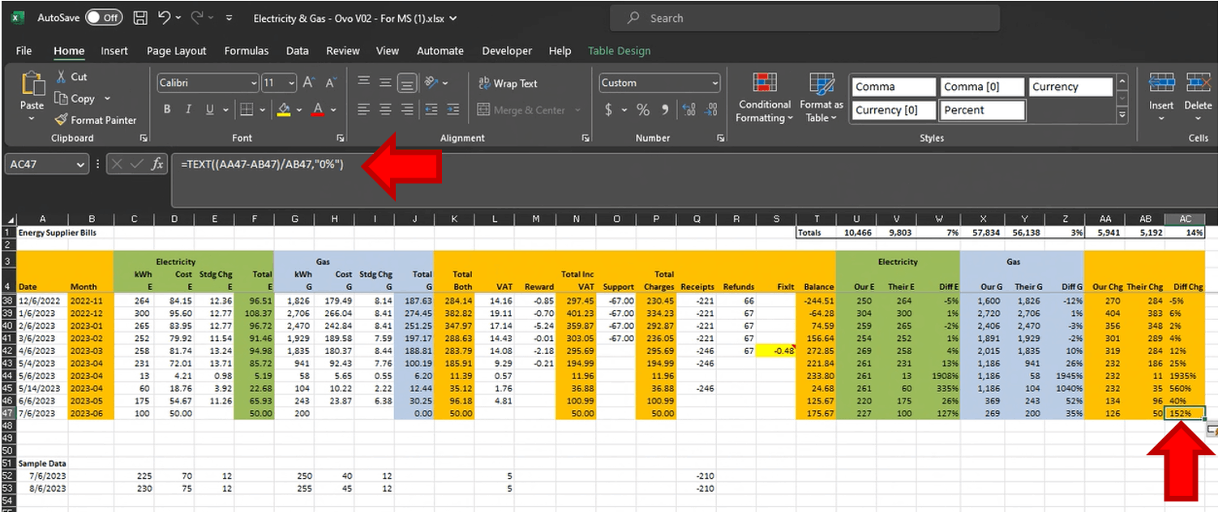Apply yellow fill color bucket
The height and width of the screenshot is (512, 1231).
pos(284,109)
